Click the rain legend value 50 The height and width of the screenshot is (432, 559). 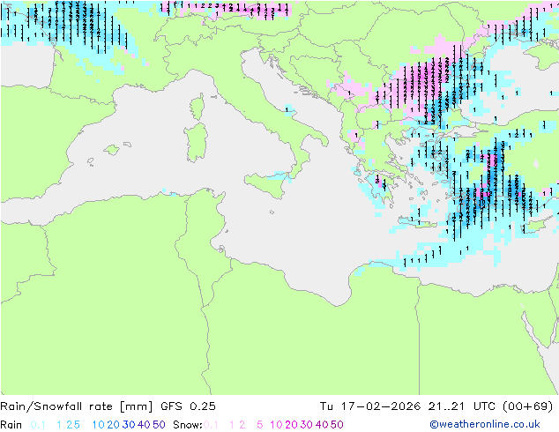[x=159, y=425]
